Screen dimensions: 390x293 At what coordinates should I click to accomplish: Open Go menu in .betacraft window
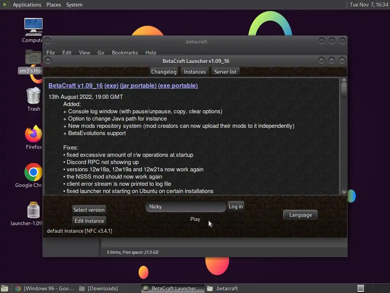click(x=101, y=53)
